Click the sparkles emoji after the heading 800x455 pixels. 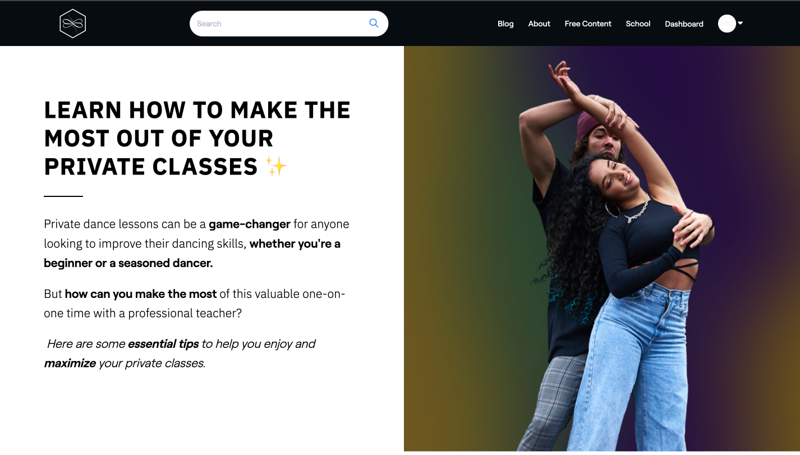tap(276, 167)
